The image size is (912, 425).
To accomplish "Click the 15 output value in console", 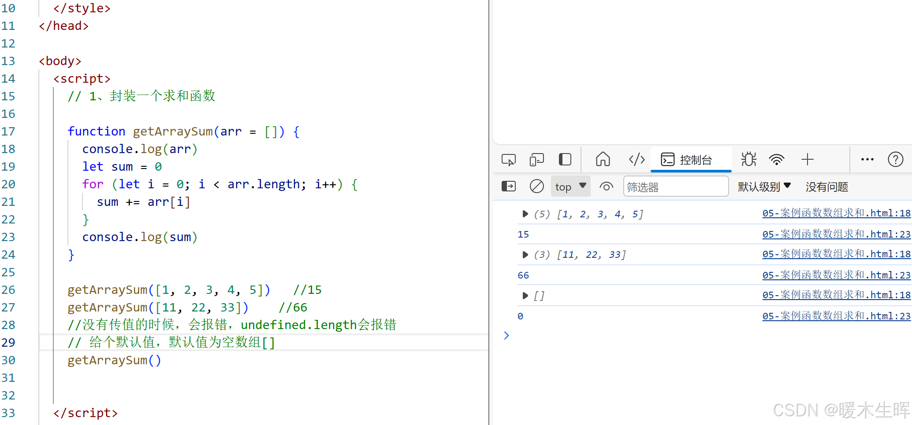I will [523, 234].
